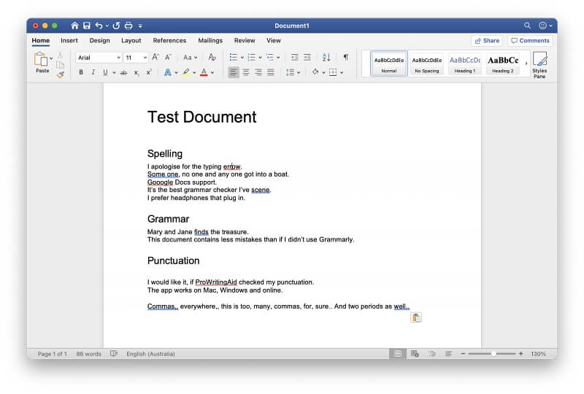Apply yellow text highlight color
Screen dimensions: 584x394
click(x=186, y=72)
